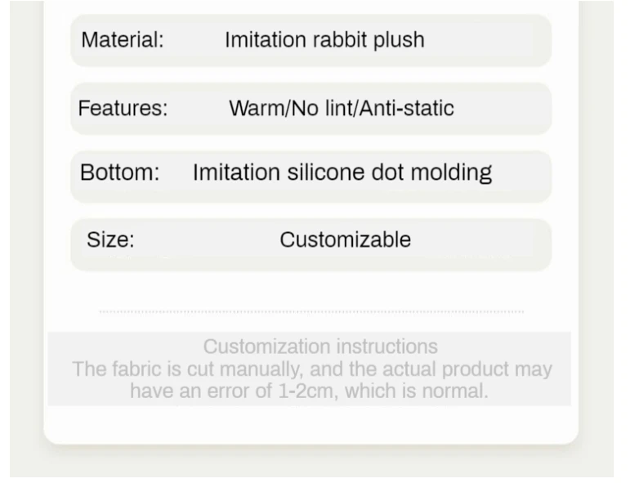Click the dotted divider line
Image resolution: width=630 pixels, height=483 pixels.
pos(311,311)
